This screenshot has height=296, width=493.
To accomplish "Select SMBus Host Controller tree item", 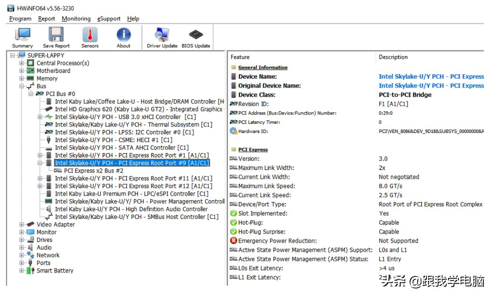I will pos(137,217).
